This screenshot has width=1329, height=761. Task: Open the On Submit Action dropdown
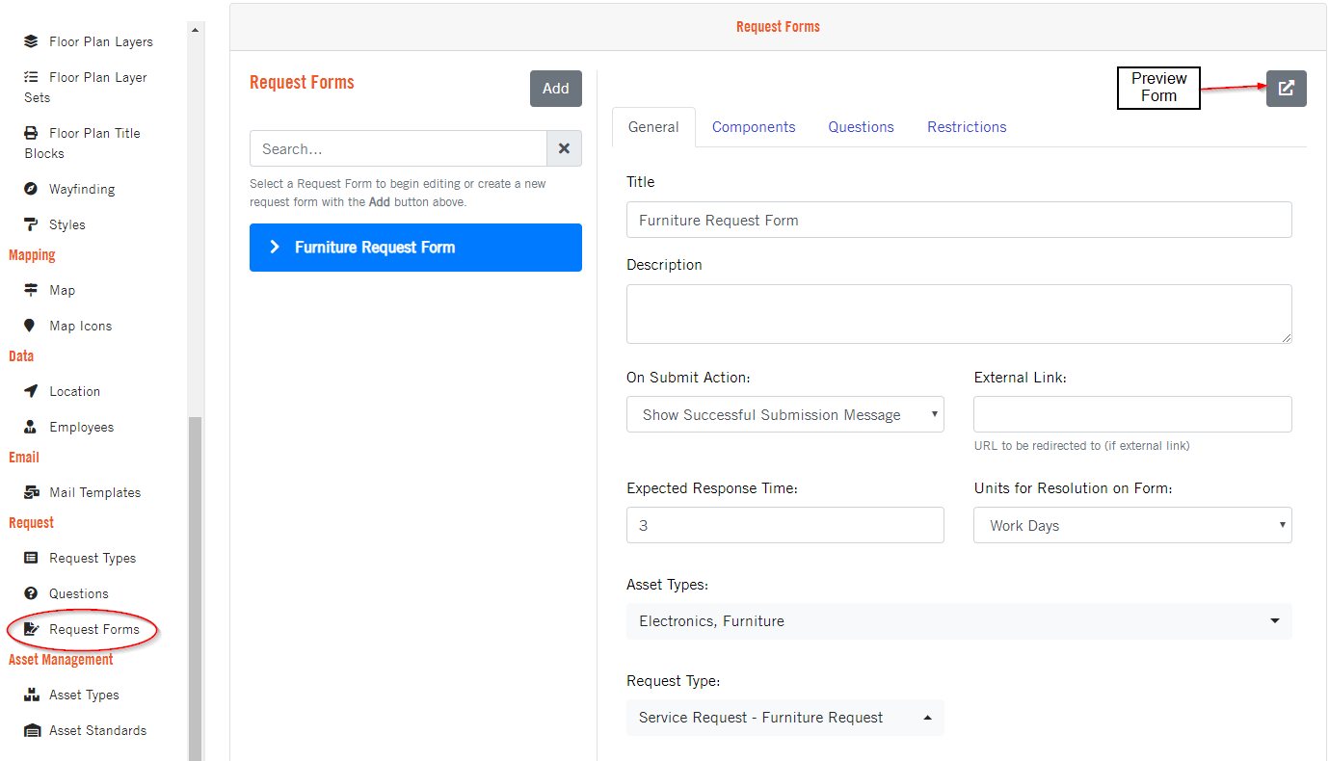click(785, 414)
